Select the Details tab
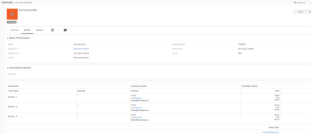This screenshot has width=311, height=134. point(27,30)
